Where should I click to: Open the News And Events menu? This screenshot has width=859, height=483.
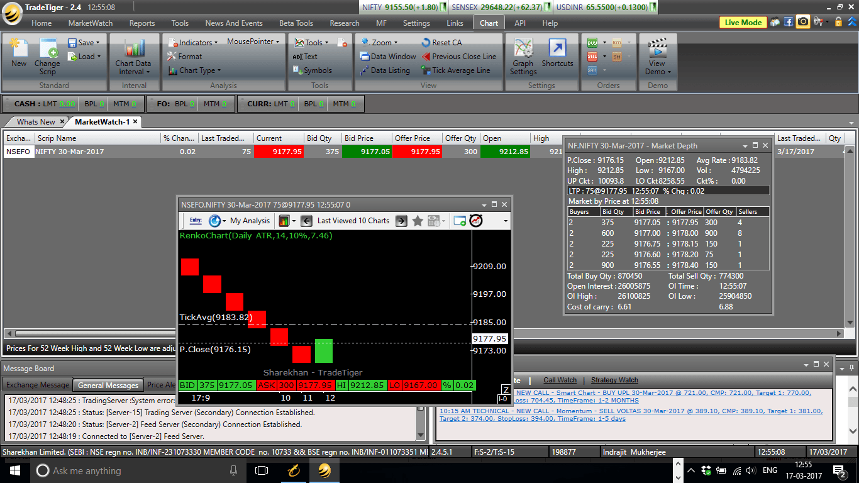234,23
